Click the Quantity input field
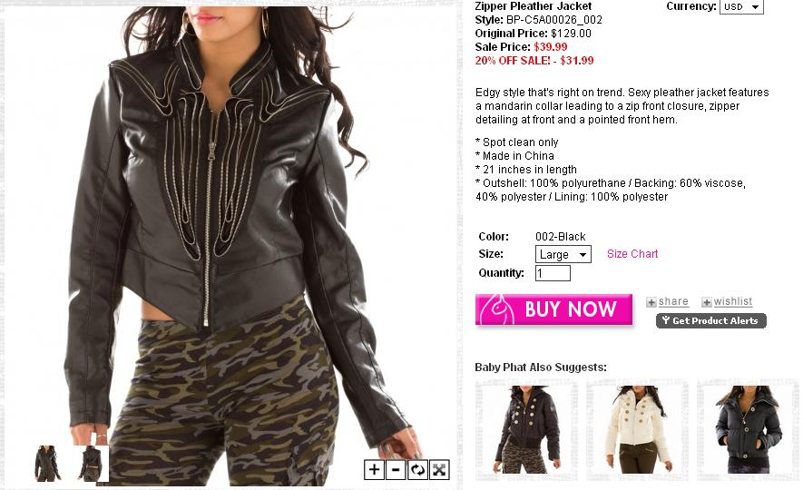 (553, 273)
